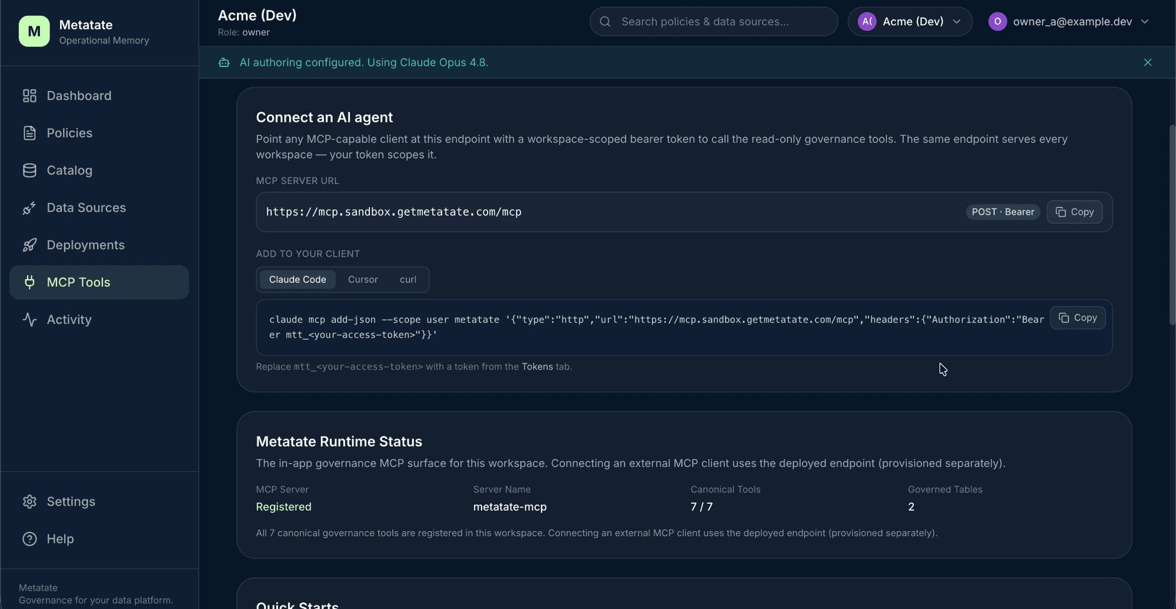Open the Catalog page
Image resolution: width=1176 pixels, height=609 pixels.
[99, 170]
